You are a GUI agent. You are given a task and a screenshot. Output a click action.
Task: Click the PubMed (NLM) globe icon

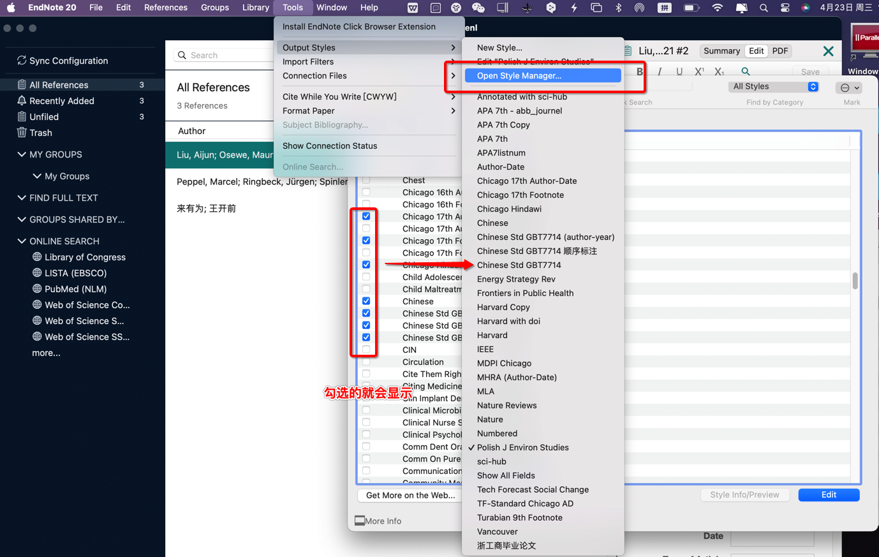click(x=37, y=289)
